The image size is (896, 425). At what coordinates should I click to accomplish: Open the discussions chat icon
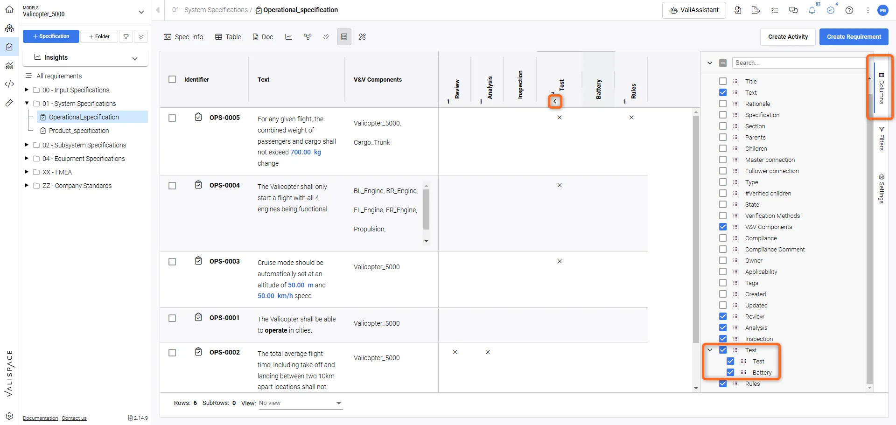pos(793,10)
